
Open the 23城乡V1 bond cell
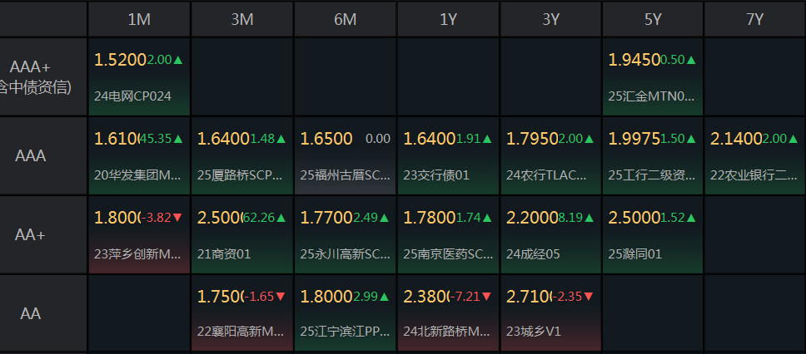[x=550, y=313]
